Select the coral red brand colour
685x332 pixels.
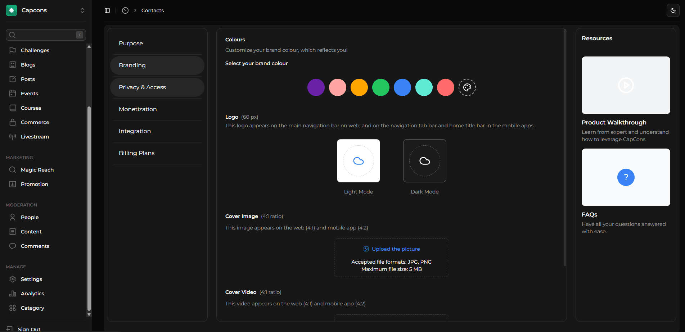coord(446,87)
